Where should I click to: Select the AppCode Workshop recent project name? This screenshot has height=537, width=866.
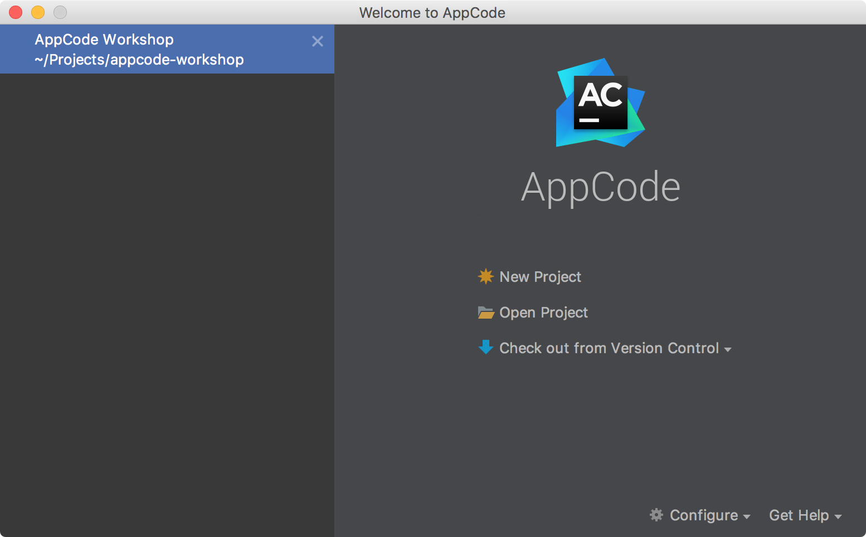click(104, 40)
